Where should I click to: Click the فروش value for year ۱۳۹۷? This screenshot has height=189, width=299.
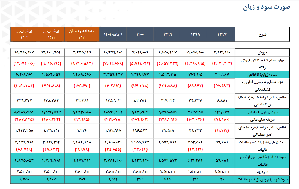point(222,52)
